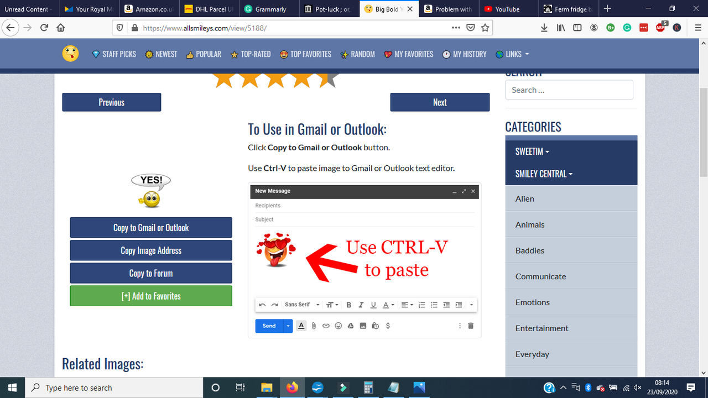Open the Firefox hamburger menu
Viewport: 708px width, 398px height.
pyautogui.click(x=697, y=28)
